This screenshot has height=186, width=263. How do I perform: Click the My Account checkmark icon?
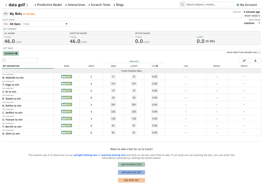pos(237,5)
